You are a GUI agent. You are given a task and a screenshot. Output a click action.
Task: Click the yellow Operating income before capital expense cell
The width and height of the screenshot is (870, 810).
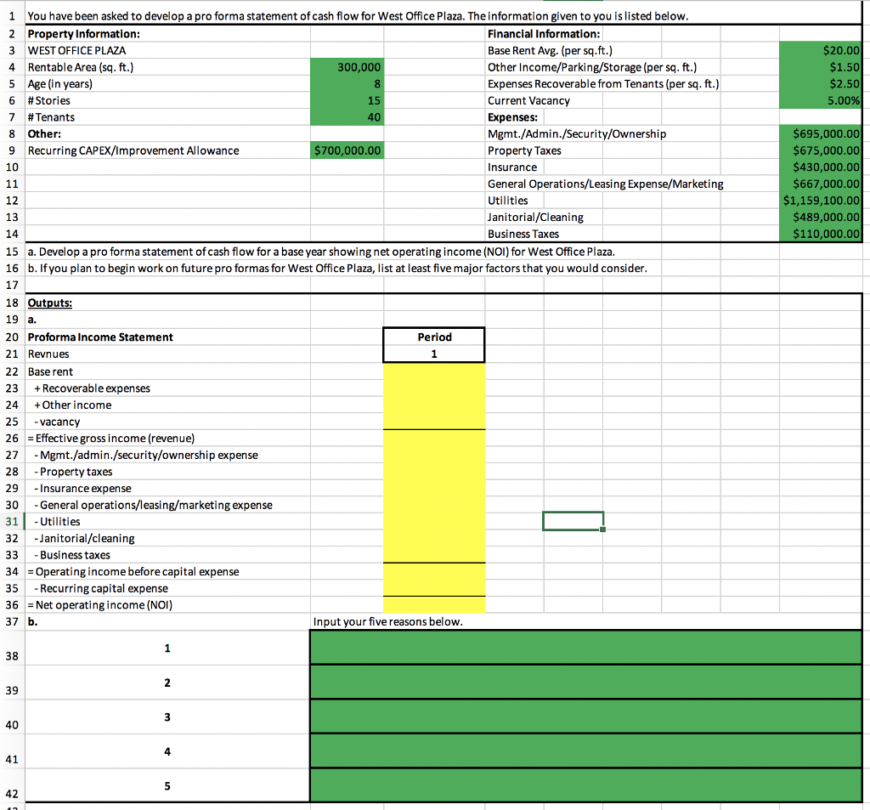(x=434, y=571)
